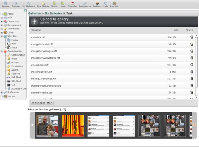Click the Start upload button
Viewport: 199px width, 147px height.
click(49, 103)
